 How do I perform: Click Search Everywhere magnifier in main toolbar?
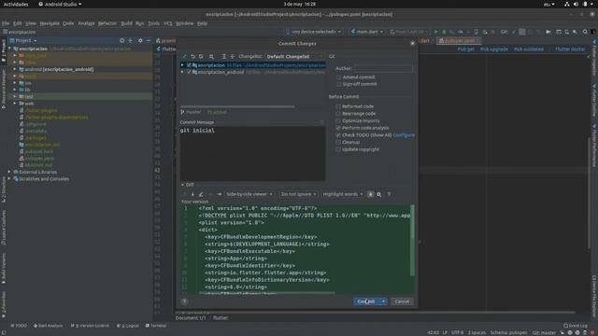click(x=585, y=32)
